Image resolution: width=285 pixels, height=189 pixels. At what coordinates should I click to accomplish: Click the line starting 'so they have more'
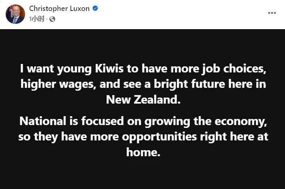tap(142, 137)
